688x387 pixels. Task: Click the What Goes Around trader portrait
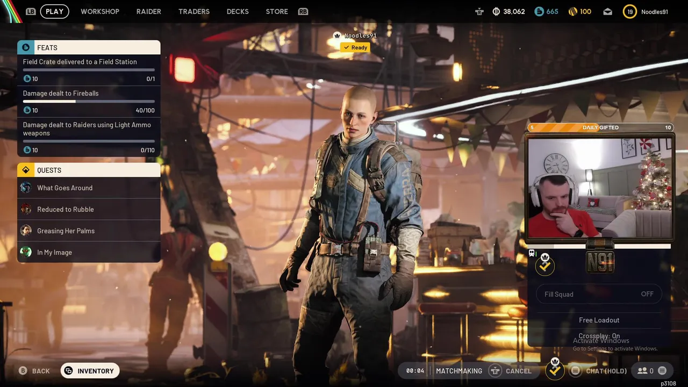pos(26,188)
